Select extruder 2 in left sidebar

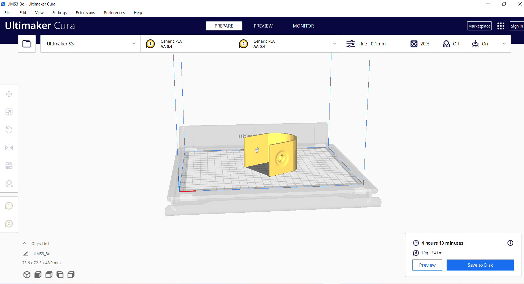point(9,224)
